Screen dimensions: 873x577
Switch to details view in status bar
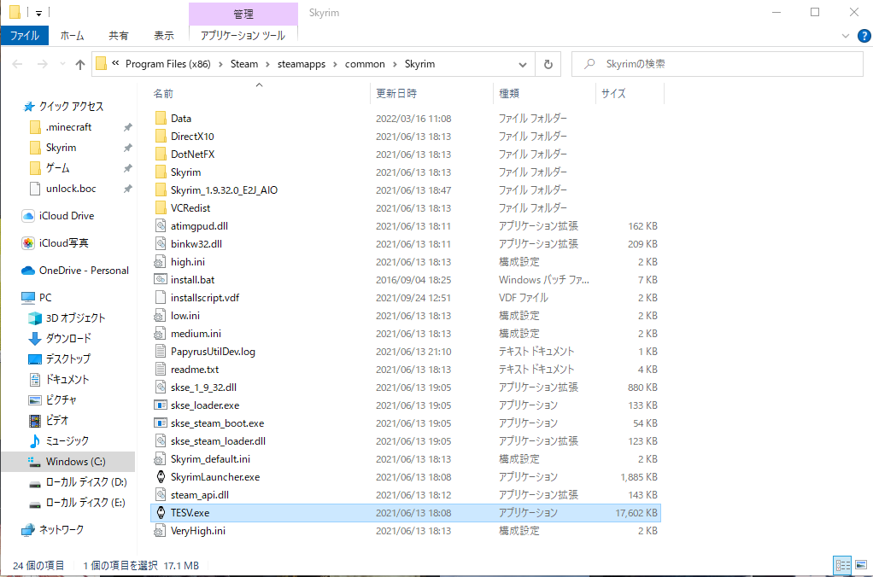[842, 565]
